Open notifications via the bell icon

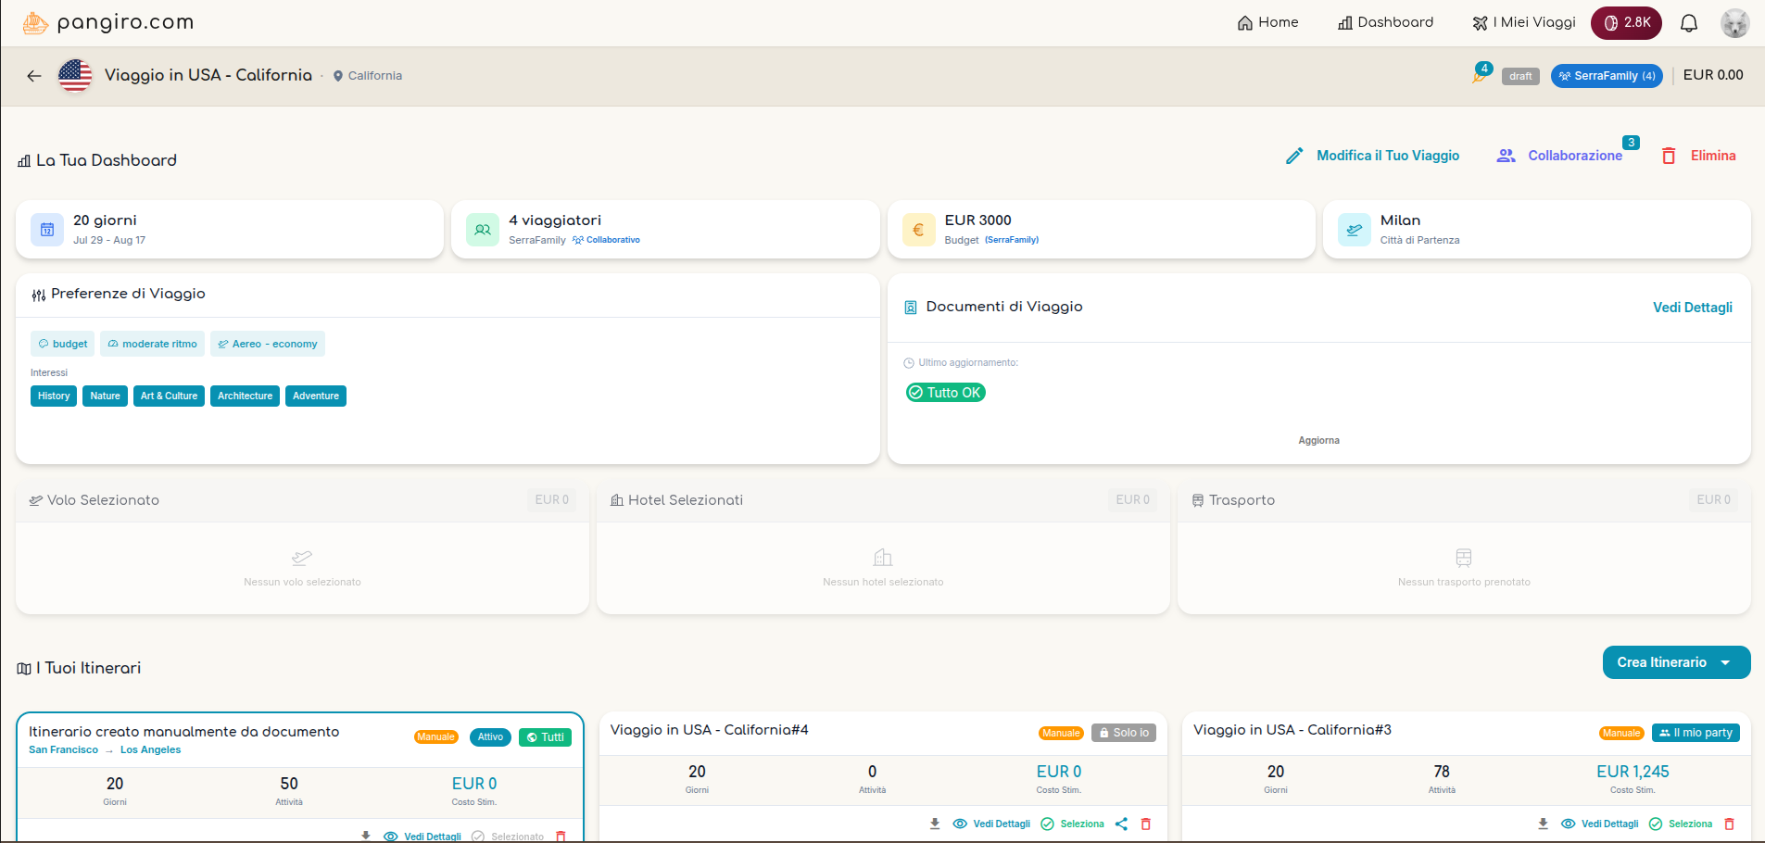(1688, 22)
